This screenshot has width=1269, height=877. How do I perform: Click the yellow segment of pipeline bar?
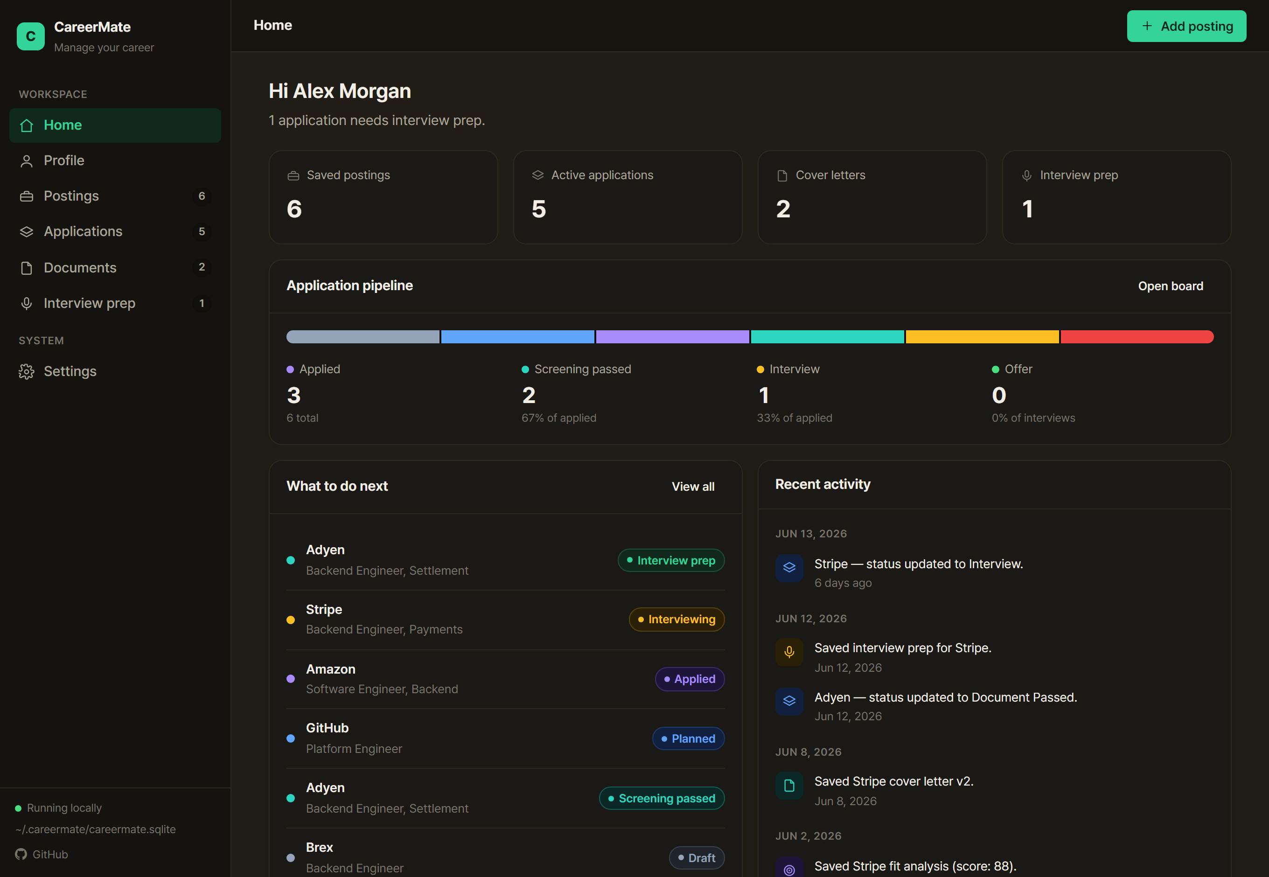982,337
